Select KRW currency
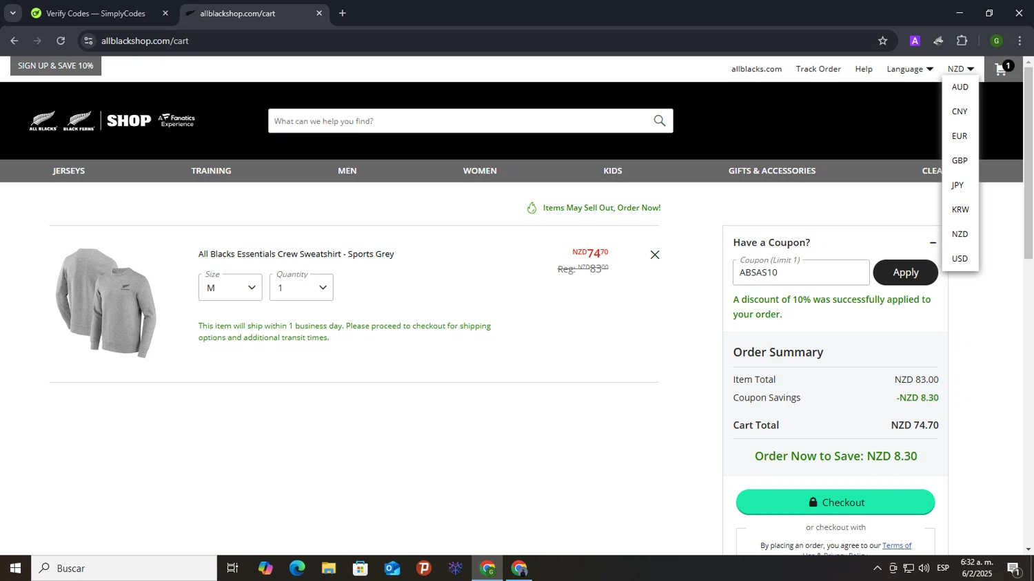Image resolution: width=1034 pixels, height=581 pixels. click(960, 210)
